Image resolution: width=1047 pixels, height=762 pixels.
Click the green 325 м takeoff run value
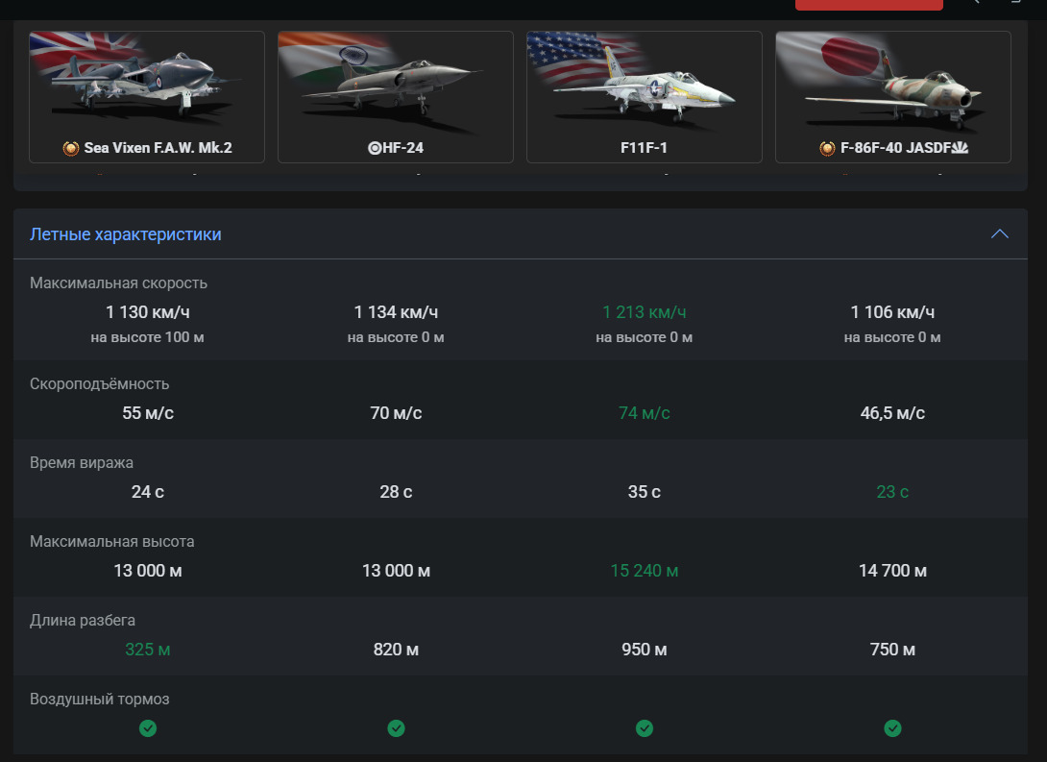tap(148, 650)
